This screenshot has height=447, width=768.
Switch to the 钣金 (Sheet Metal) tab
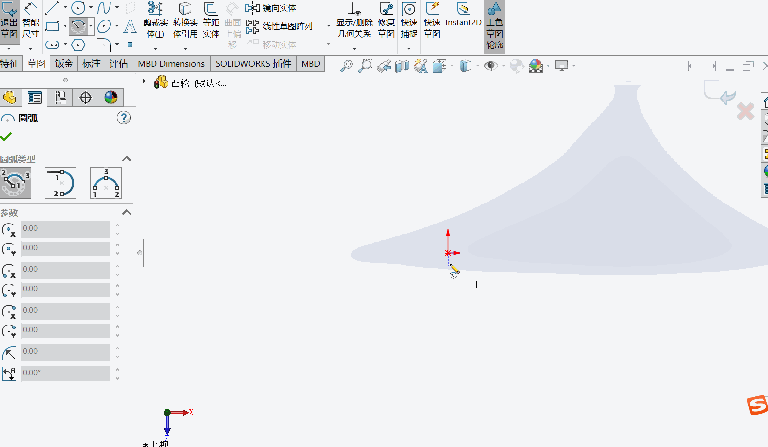[64, 64]
